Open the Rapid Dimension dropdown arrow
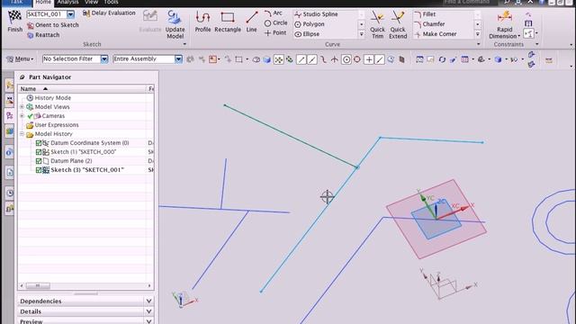This screenshot has height=324, width=576. click(518, 36)
